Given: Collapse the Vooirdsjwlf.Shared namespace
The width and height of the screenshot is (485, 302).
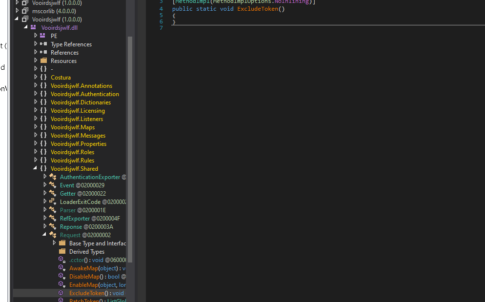Looking at the screenshot, I should tap(35, 168).
